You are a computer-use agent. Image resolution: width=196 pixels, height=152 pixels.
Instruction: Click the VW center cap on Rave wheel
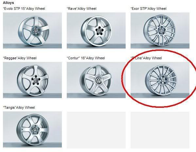click(x=99, y=31)
